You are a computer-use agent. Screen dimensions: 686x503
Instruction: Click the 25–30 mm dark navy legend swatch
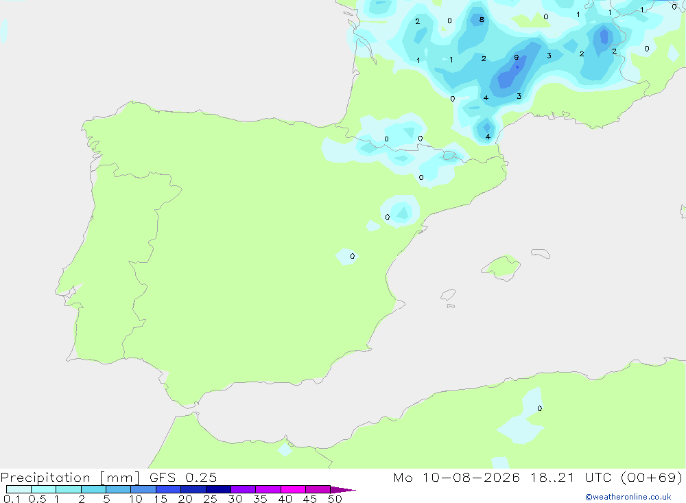(x=218, y=489)
